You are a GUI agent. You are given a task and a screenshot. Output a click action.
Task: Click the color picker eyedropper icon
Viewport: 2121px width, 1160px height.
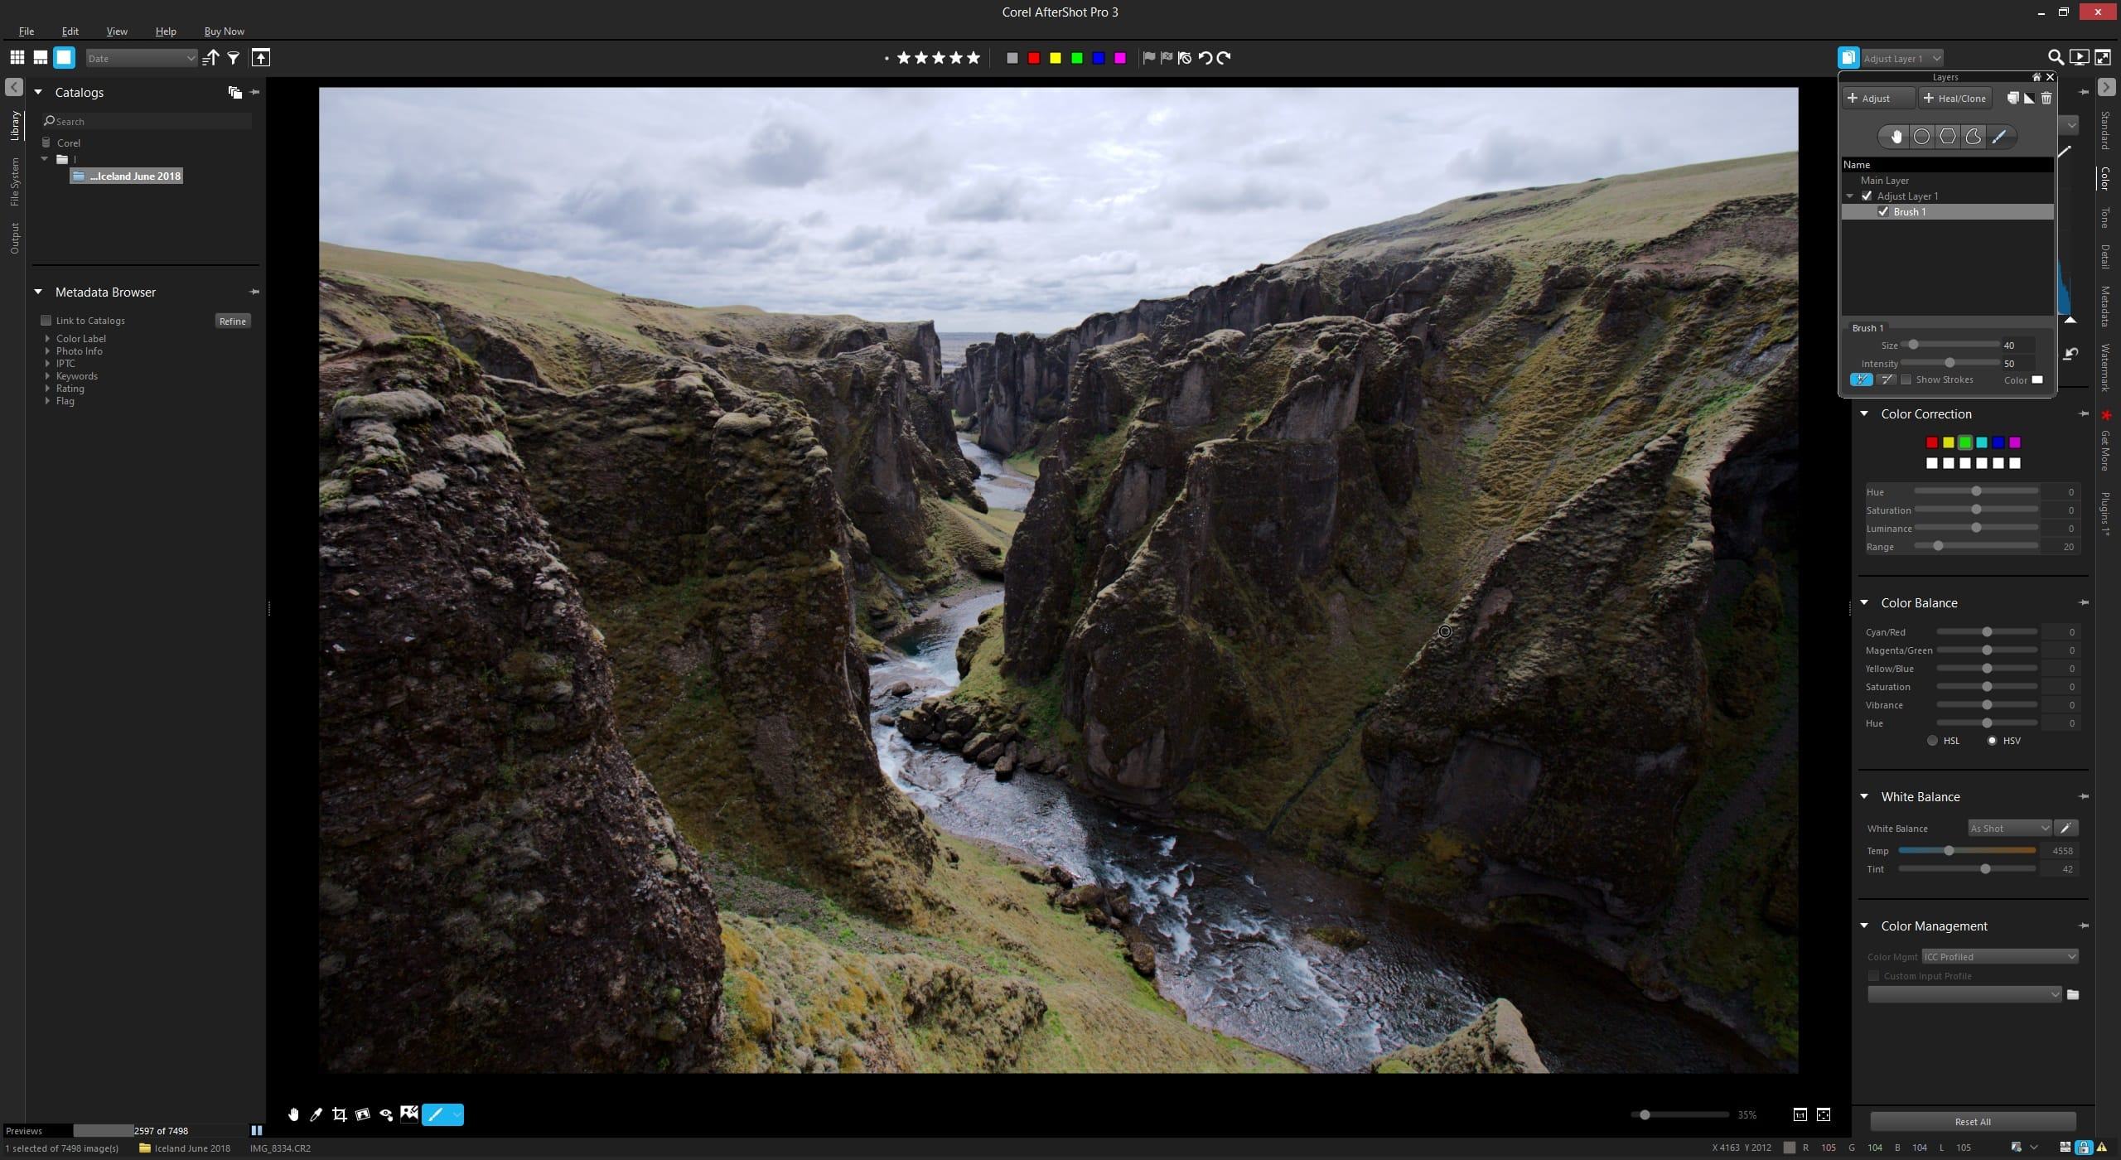(x=2068, y=827)
